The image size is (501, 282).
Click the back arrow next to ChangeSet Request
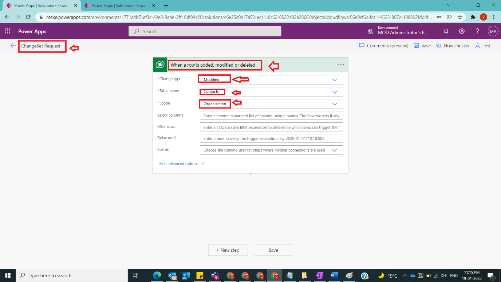click(13, 45)
